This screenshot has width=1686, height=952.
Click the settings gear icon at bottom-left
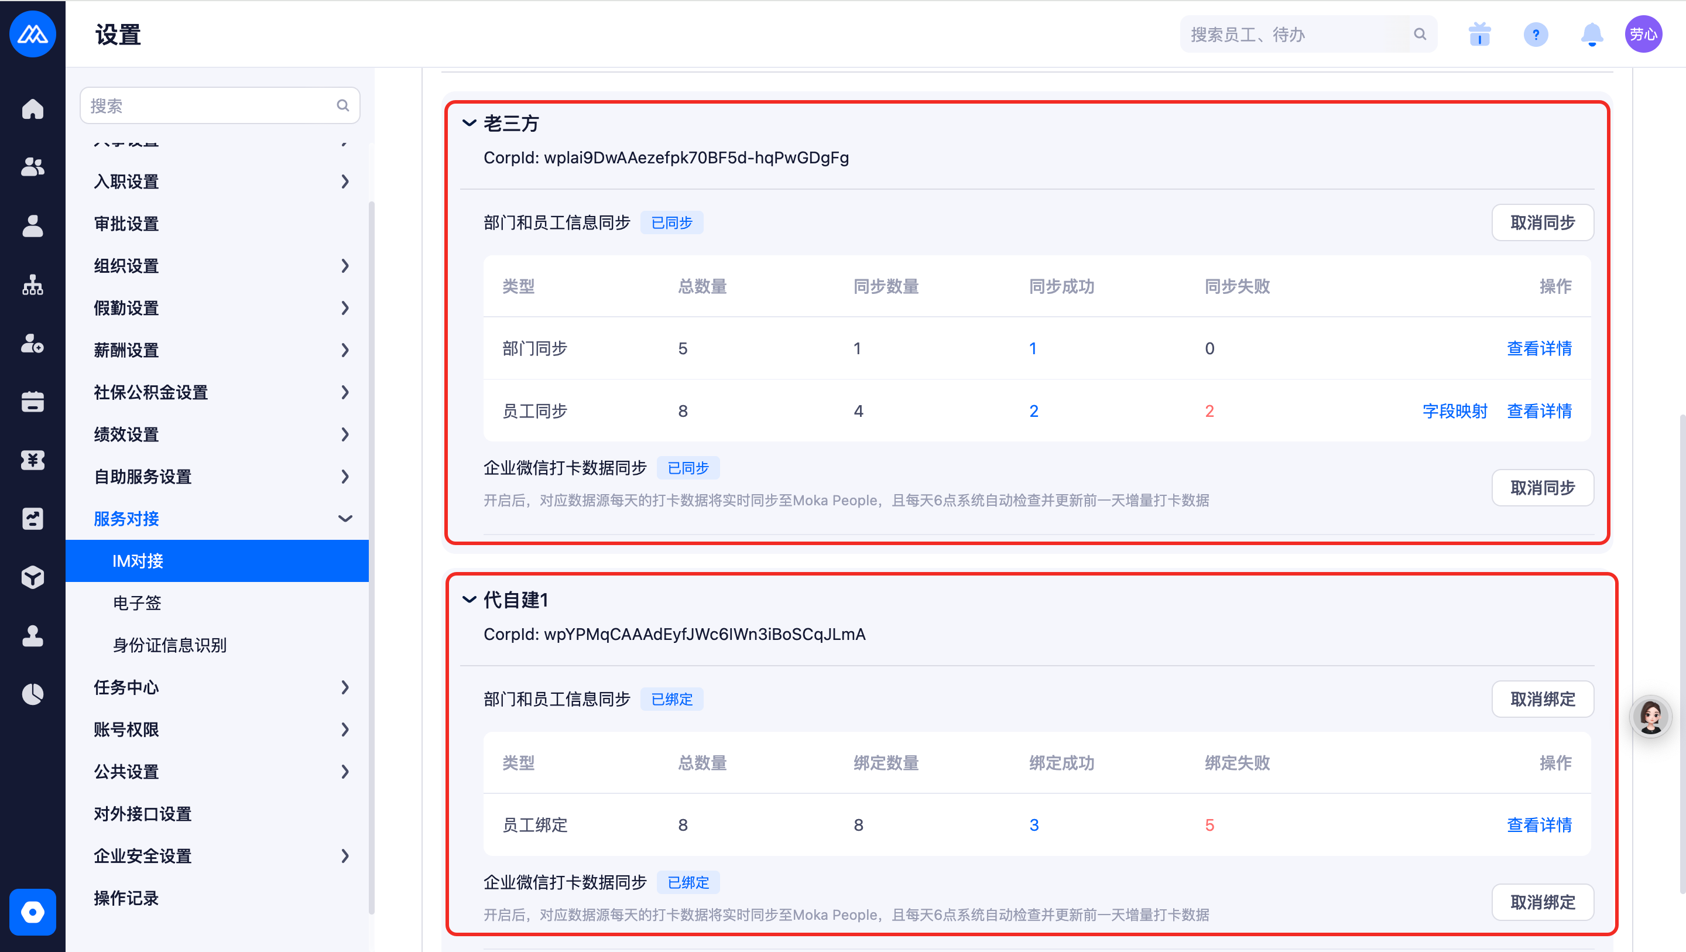click(x=32, y=912)
